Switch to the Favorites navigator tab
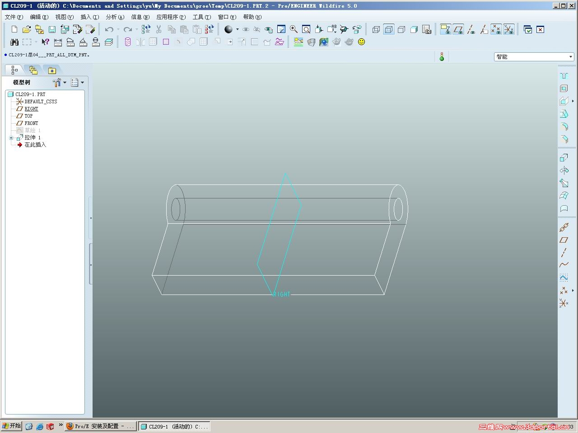Viewport: 578px width, 433px height. [x=52, y=70]
